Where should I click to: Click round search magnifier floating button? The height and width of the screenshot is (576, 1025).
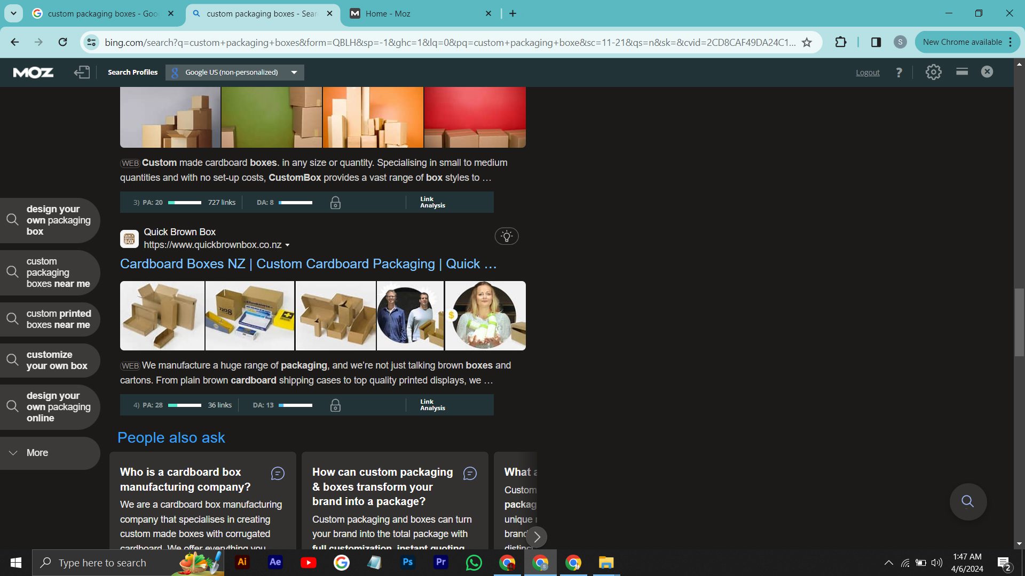(967, 501)
